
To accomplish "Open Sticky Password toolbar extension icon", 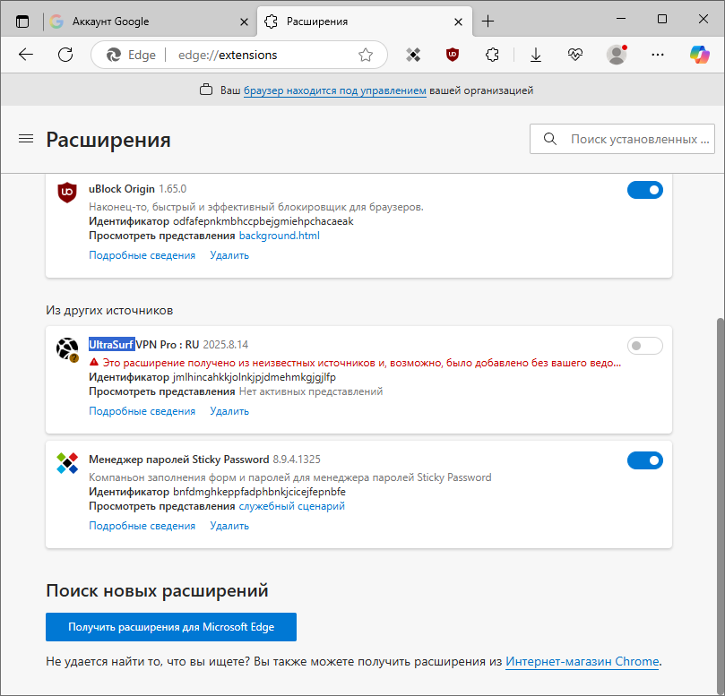I will point(413,55).
